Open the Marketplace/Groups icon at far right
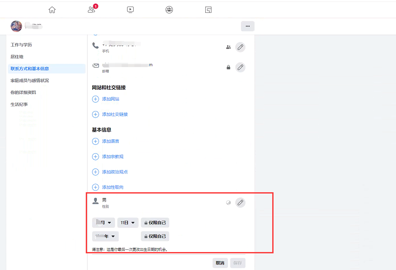 click(208, 9)
